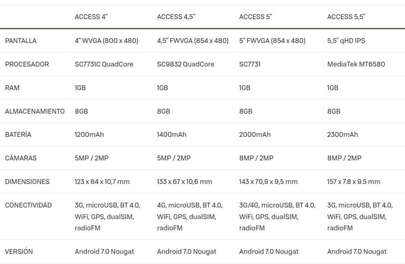Select the PROCESADOR row label
Viewport: 405px width, 264px height.
(x=27, y=64)
